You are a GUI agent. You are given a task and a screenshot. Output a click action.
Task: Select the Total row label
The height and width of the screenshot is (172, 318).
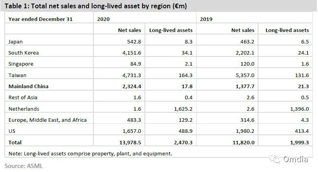click(x=15, y=142)
